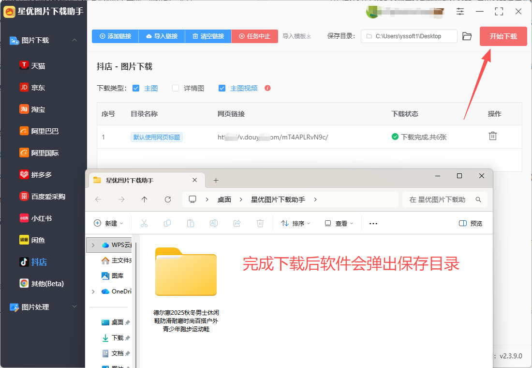Click 桌面 breadcrumb in address bar
Viewport: 532px width, 368px height.
(x=224, y=199)
